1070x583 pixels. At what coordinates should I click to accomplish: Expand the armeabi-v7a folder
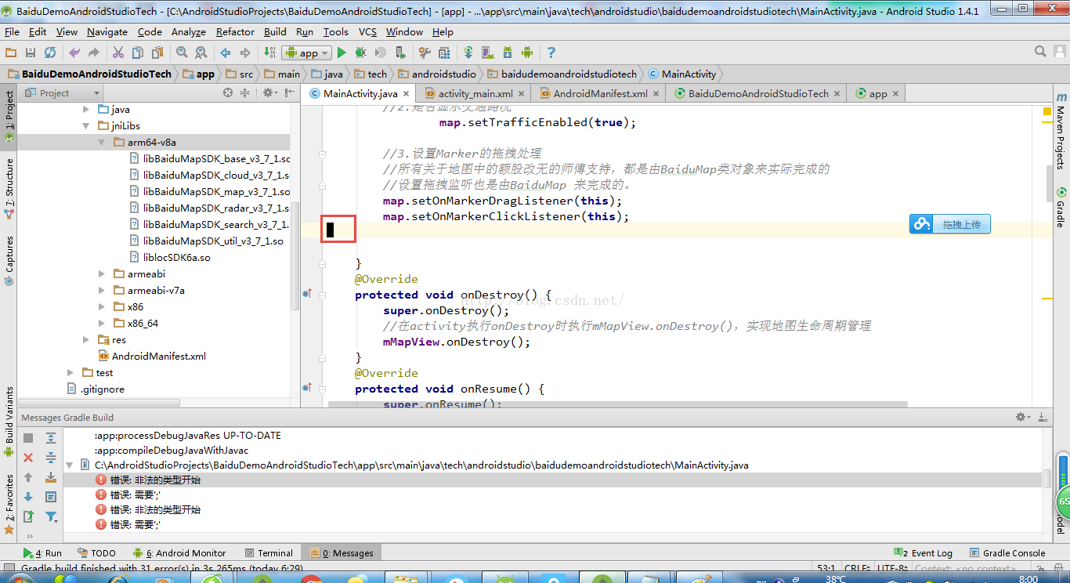(x=102, y=291)
